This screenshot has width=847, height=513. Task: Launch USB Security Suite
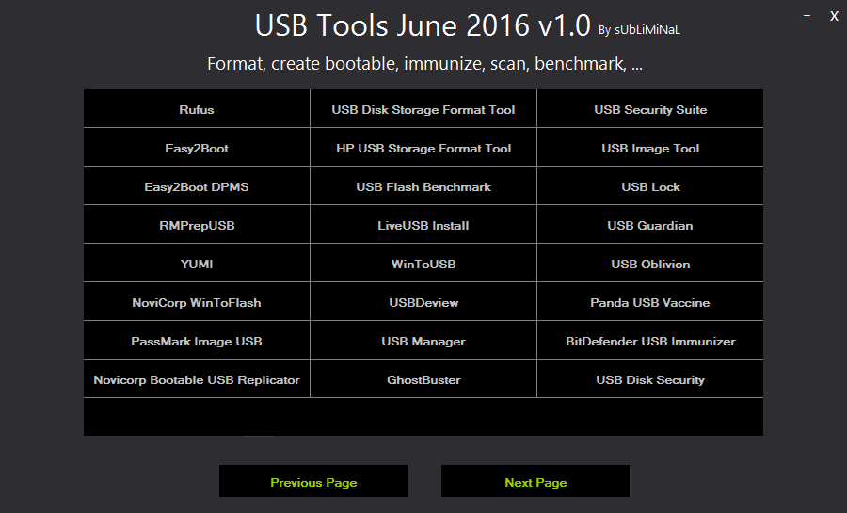coord(650,109)
